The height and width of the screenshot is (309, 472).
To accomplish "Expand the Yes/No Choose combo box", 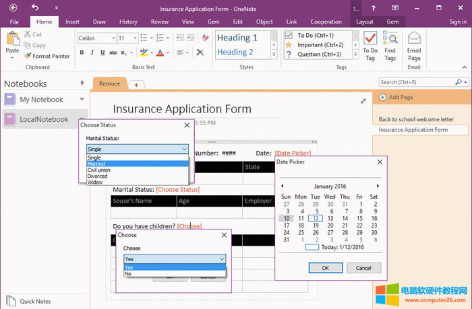I will pyautogui.click(x=221, y=259).
